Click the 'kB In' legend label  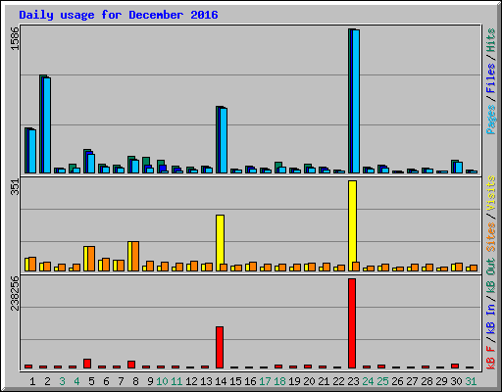click(x=491, y=318)
